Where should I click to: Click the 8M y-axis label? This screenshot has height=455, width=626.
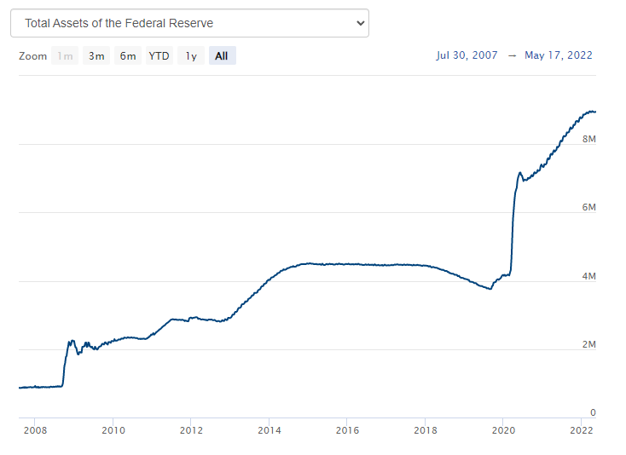pos(587,138)
